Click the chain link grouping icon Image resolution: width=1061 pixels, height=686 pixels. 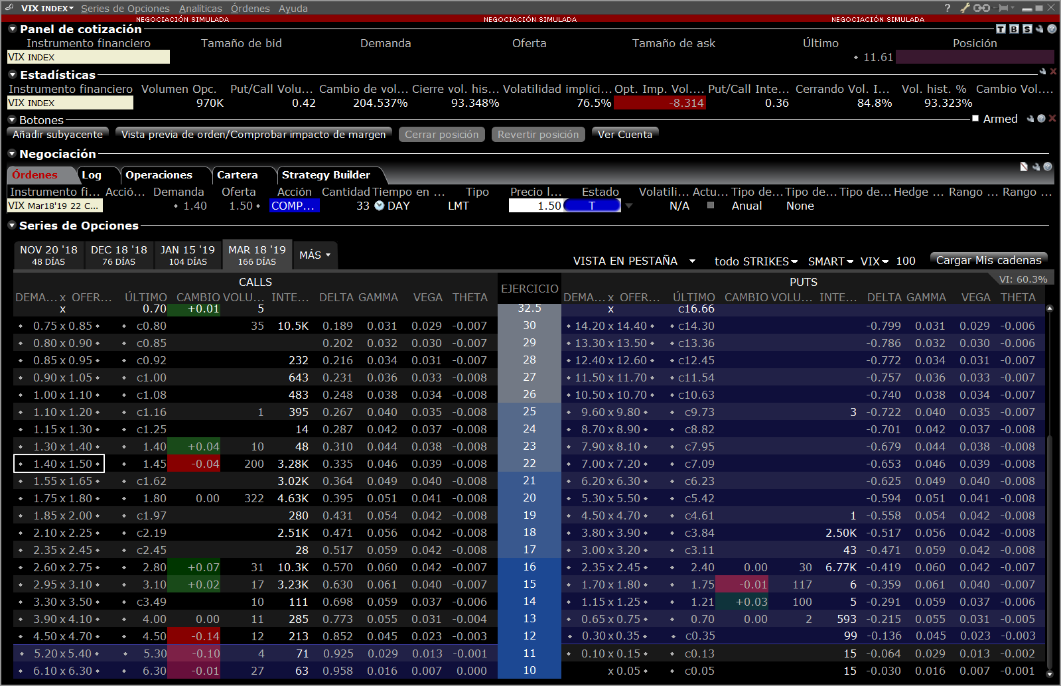982,8
